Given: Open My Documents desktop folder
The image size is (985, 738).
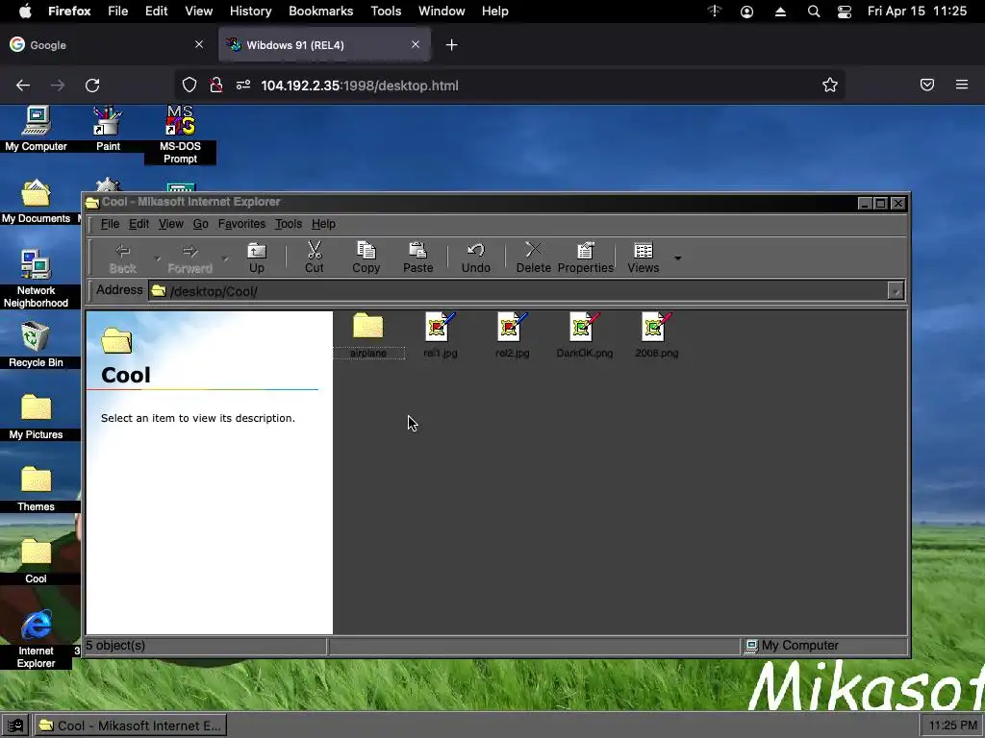Looking at the screenshot, I should (36, 202).
